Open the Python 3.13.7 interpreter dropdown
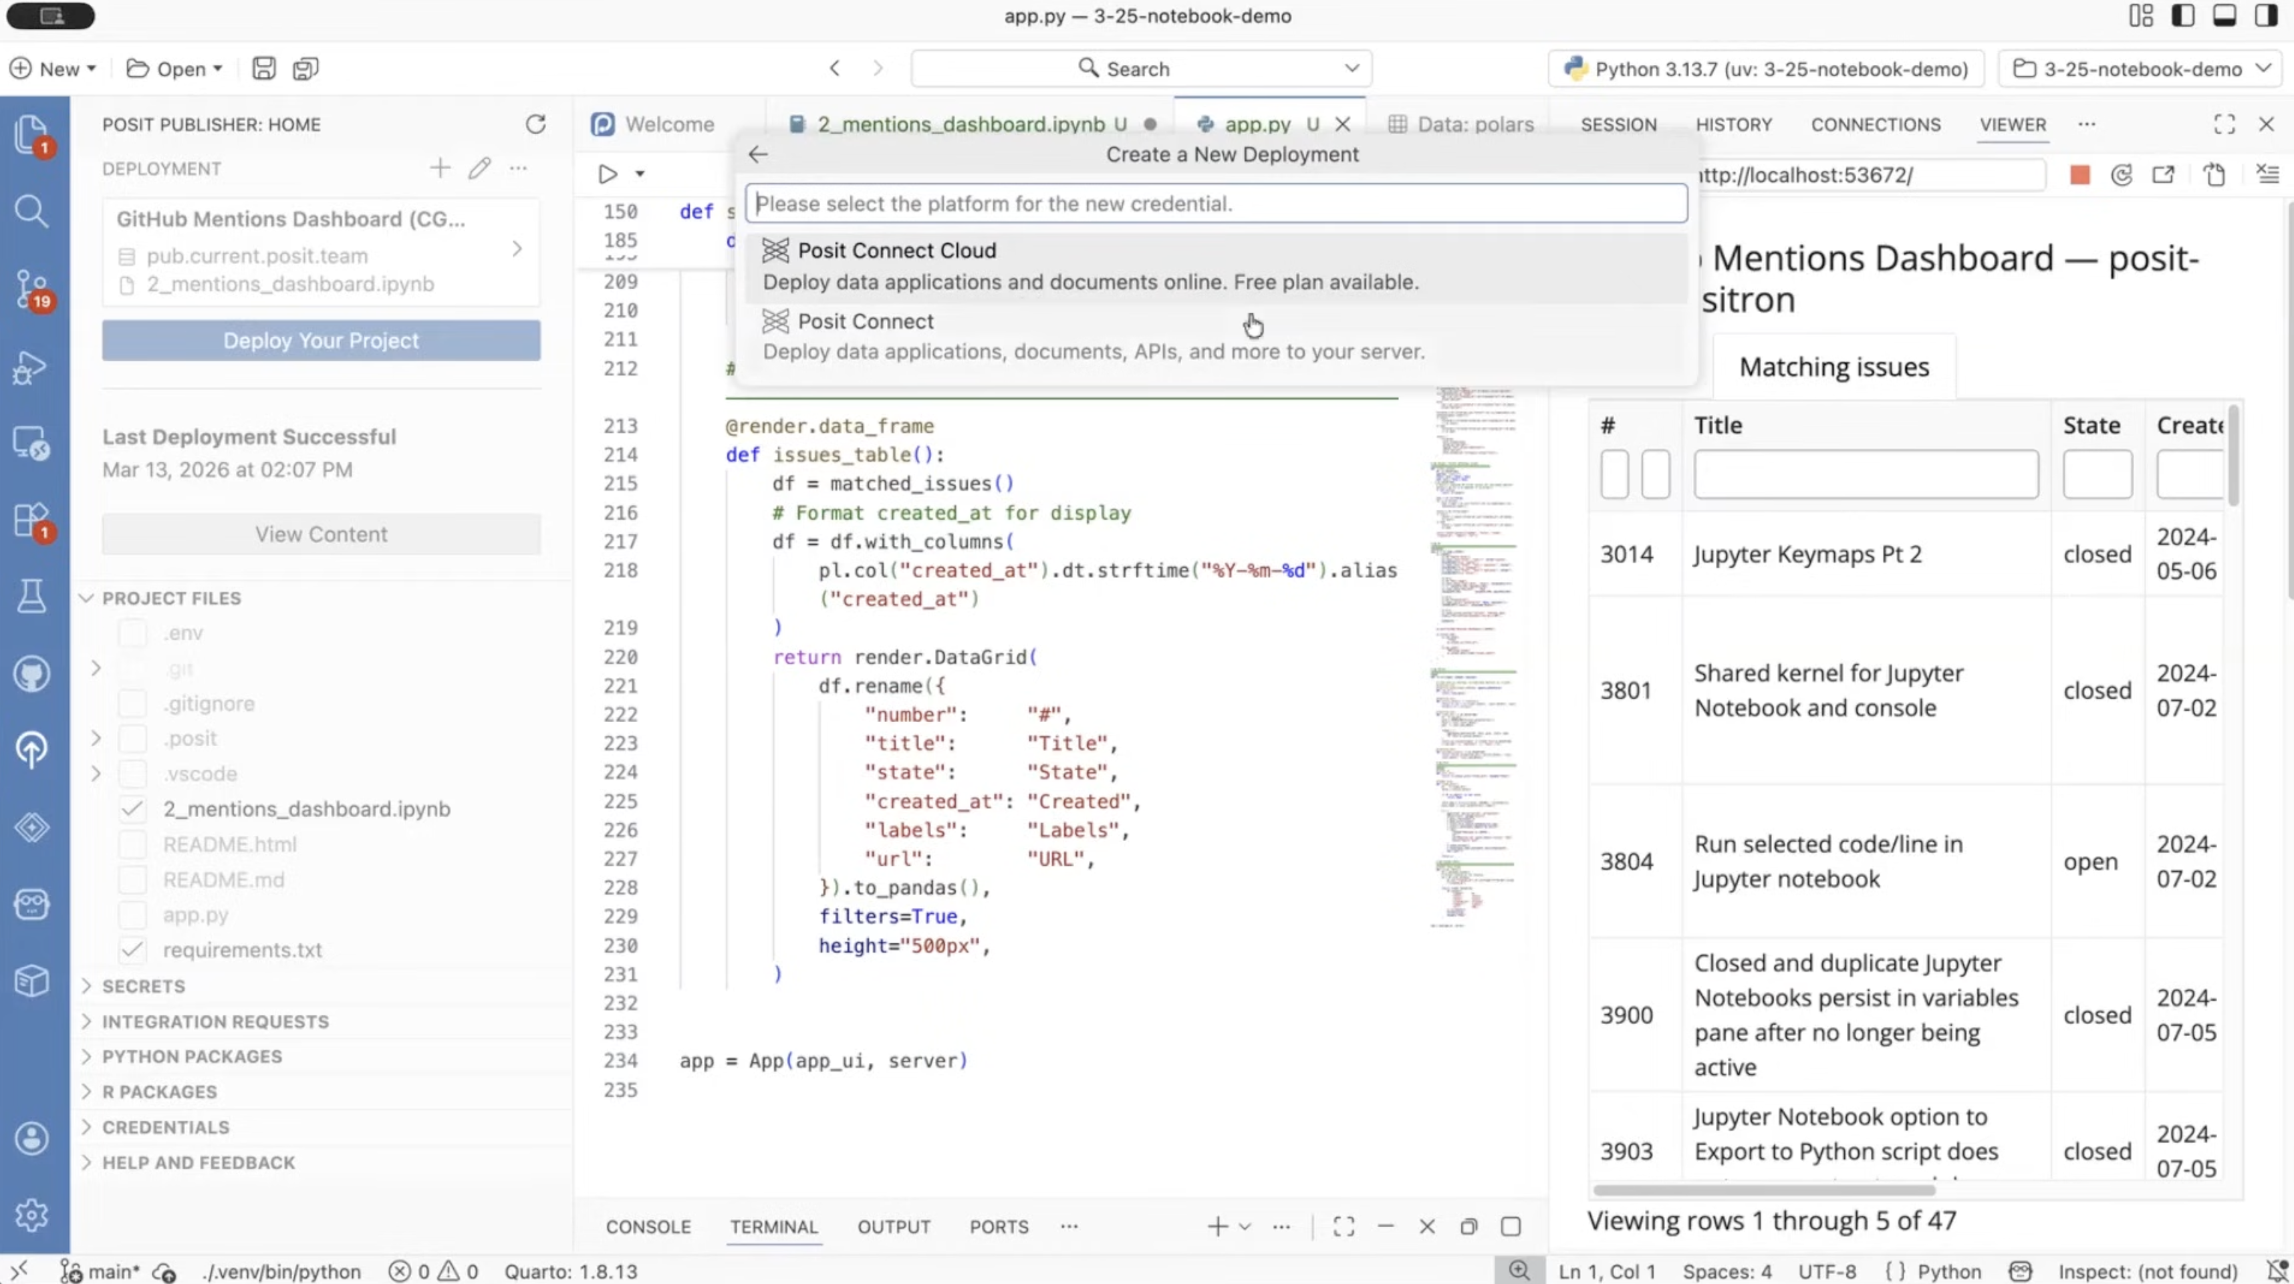Screen dimensions: 2294x1284 click(x=1763, y=69)
